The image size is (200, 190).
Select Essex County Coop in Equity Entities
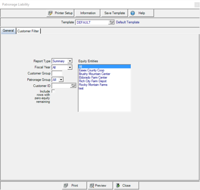(92, 70)
